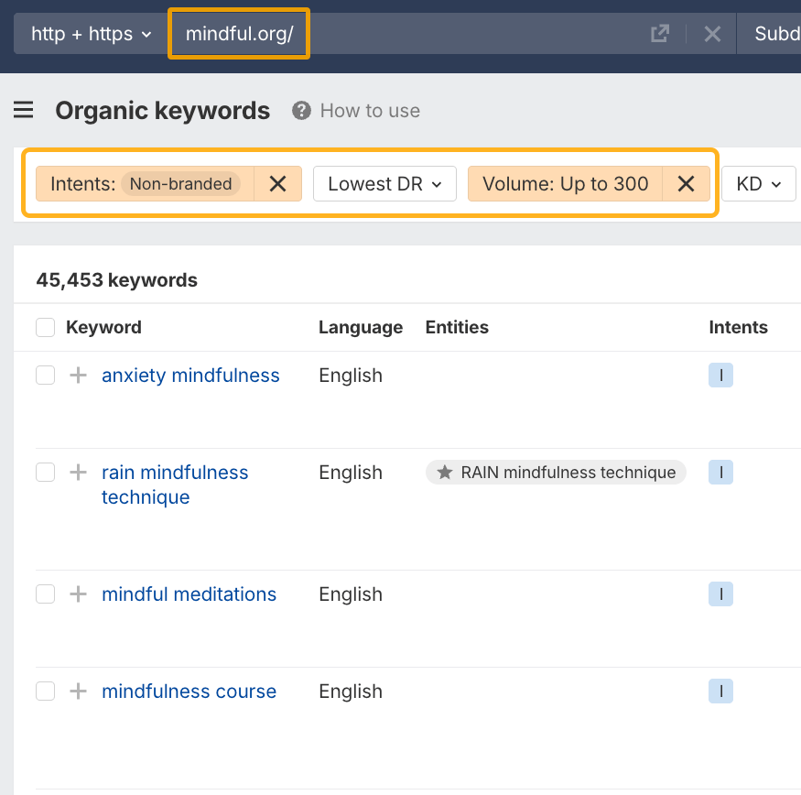Check the anxiety mindfulness row checkbox
The width and height of the screenshot is (801, 795).
click(x=46, y=376)
